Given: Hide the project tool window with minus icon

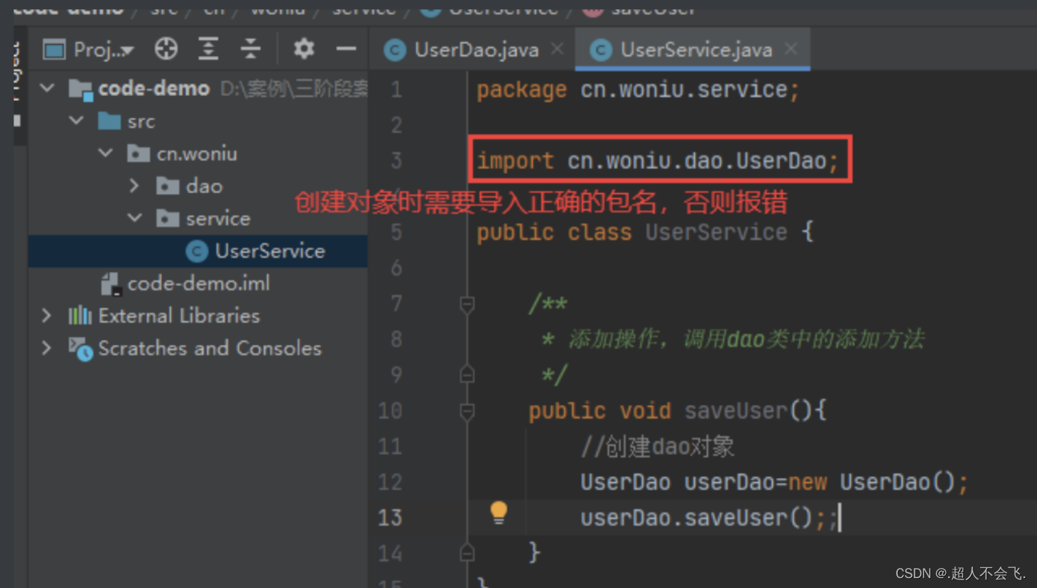Looking at the screenshot, I should [x=346, y=49].
